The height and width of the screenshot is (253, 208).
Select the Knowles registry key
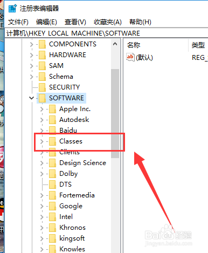pyautogui.click(x=72, y=249)
